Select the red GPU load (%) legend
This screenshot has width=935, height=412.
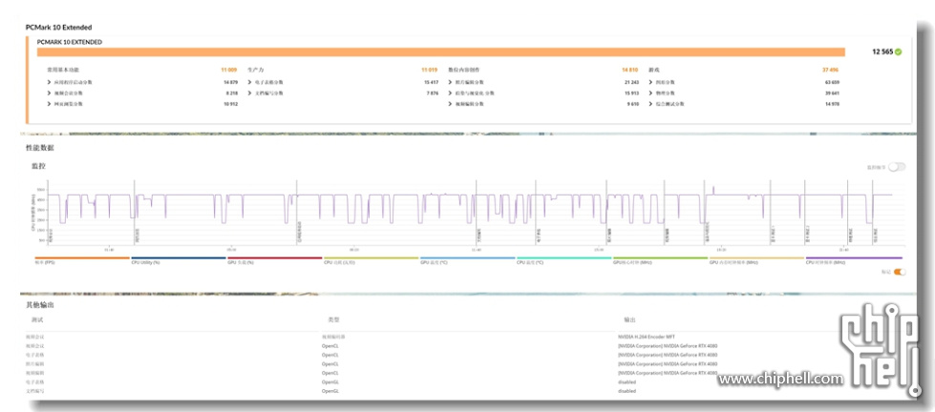tap(275, 260)
